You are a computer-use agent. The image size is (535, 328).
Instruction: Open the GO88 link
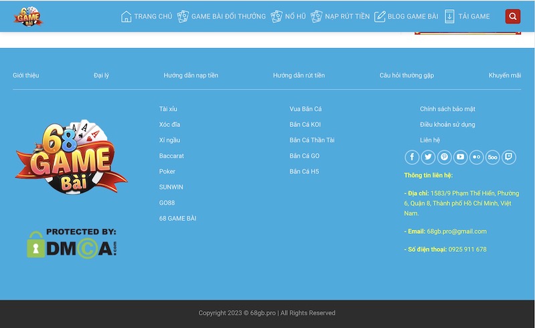click(167, 203)
